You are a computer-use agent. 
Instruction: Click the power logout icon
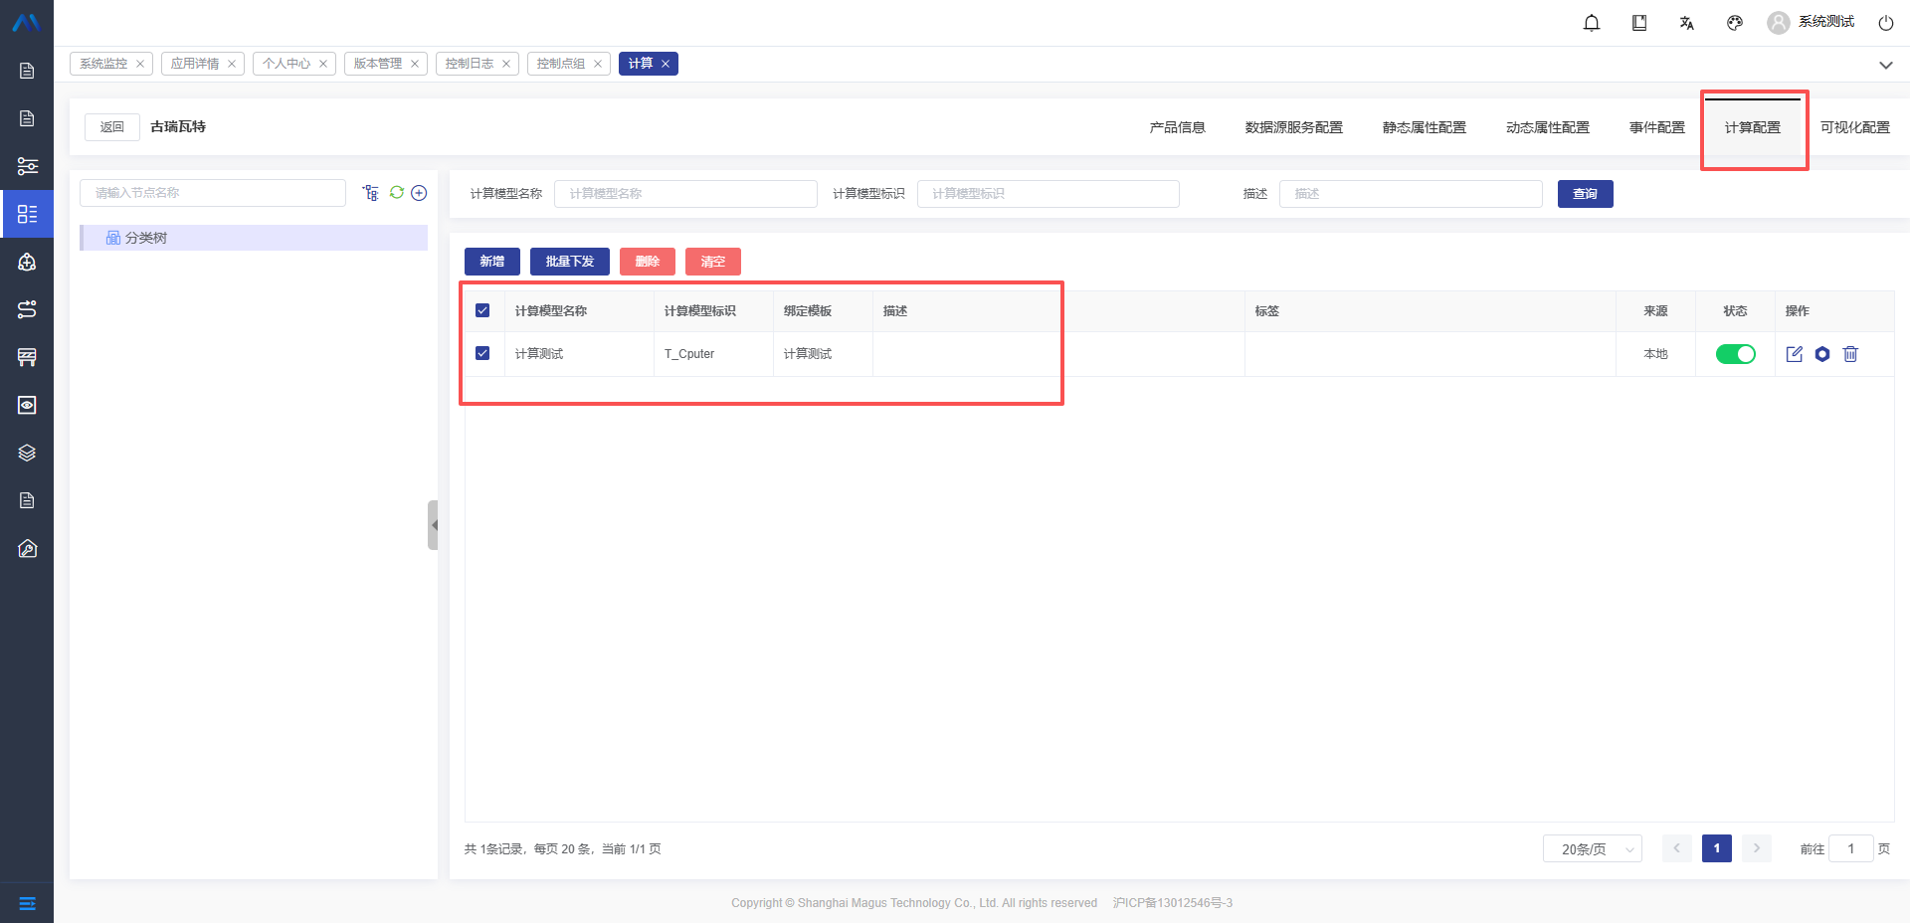(x=1885, y=23)
